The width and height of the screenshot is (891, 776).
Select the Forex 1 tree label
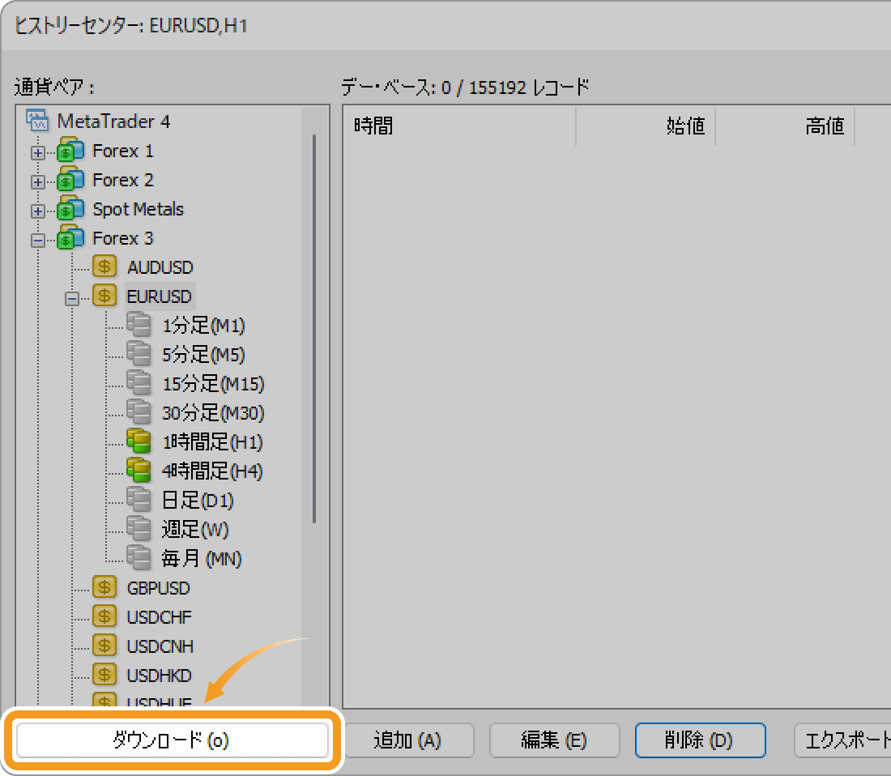(x=123, y=151)
